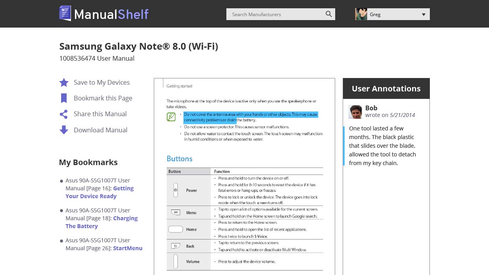Click the highlighted antenna warning text

tap(250, 117)
